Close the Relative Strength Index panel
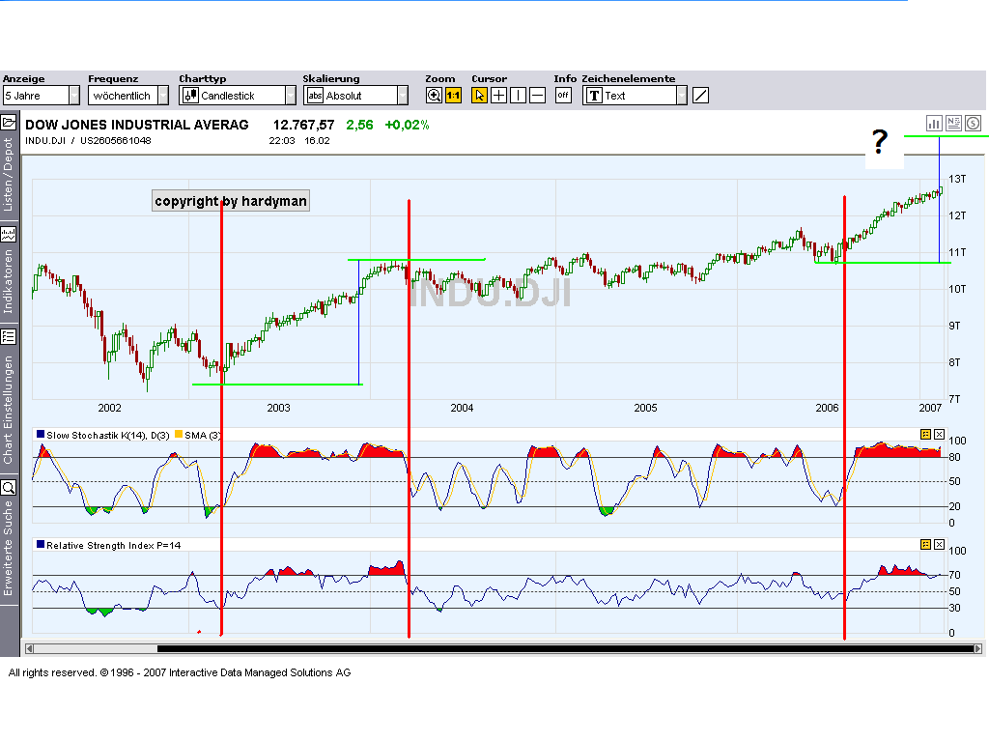Screen dimensions: 989x742 [x=940, y=544]
